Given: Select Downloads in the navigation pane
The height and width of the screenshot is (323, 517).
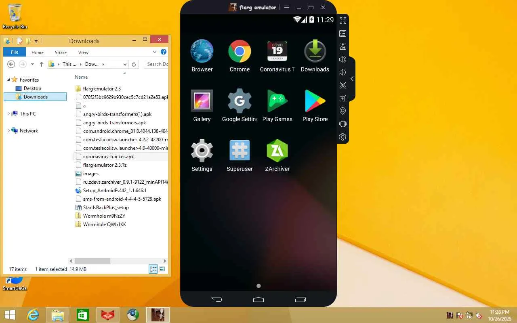Looking at the screenshot, I should (35, 97).
